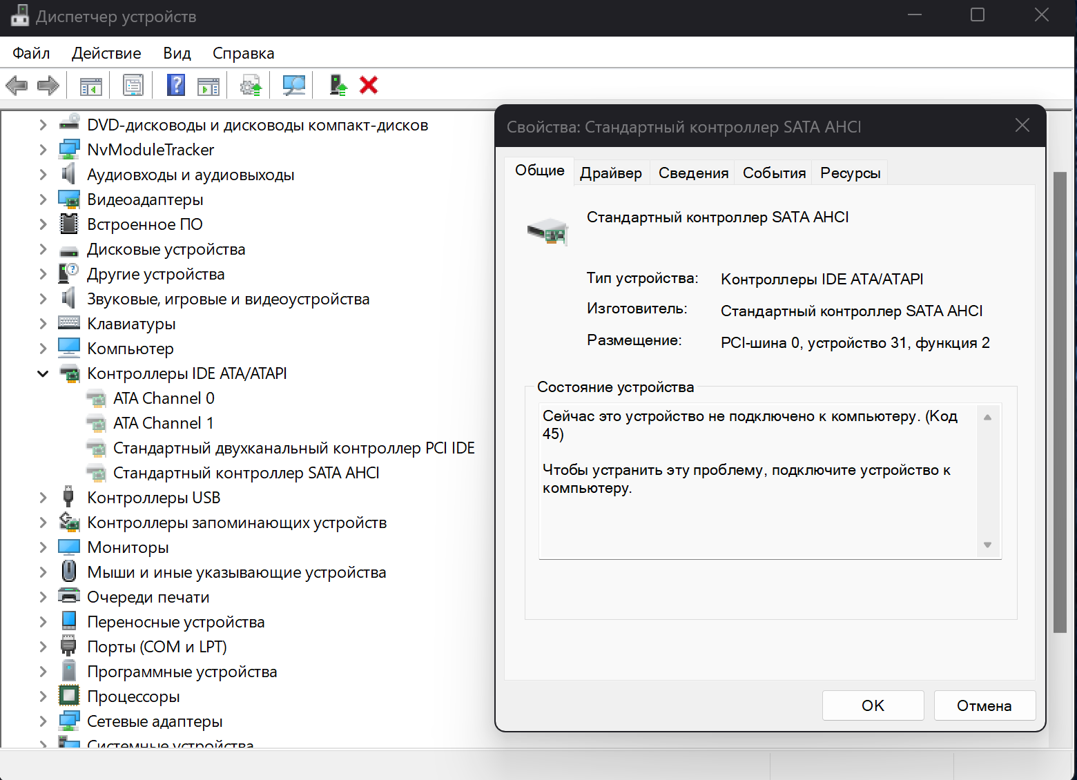
Task: Click the green-arrow computer icon beside red X
Action: point(338,86)
